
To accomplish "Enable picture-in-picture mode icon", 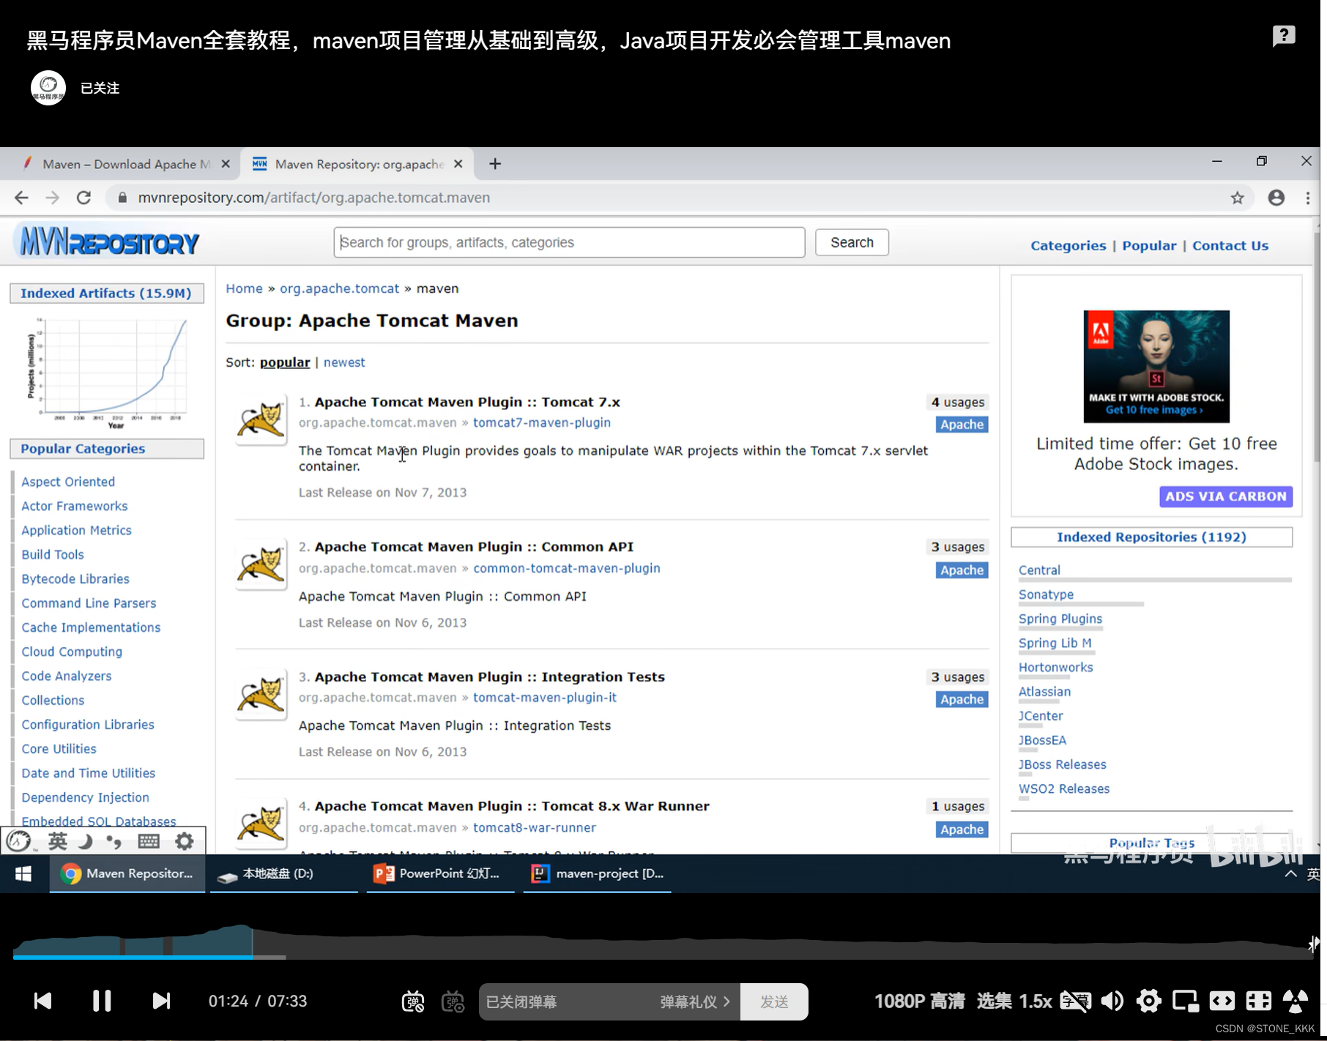I will click(1185, 1001).
